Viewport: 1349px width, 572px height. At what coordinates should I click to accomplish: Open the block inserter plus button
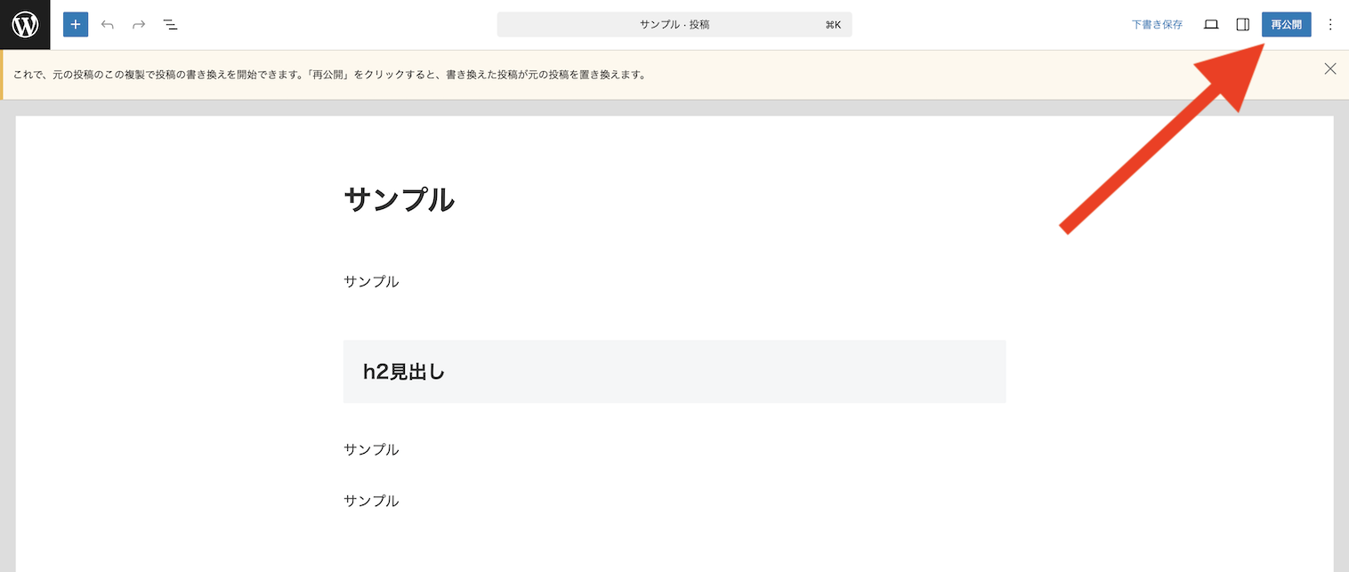pyautogui.click(x=76, y=25)
